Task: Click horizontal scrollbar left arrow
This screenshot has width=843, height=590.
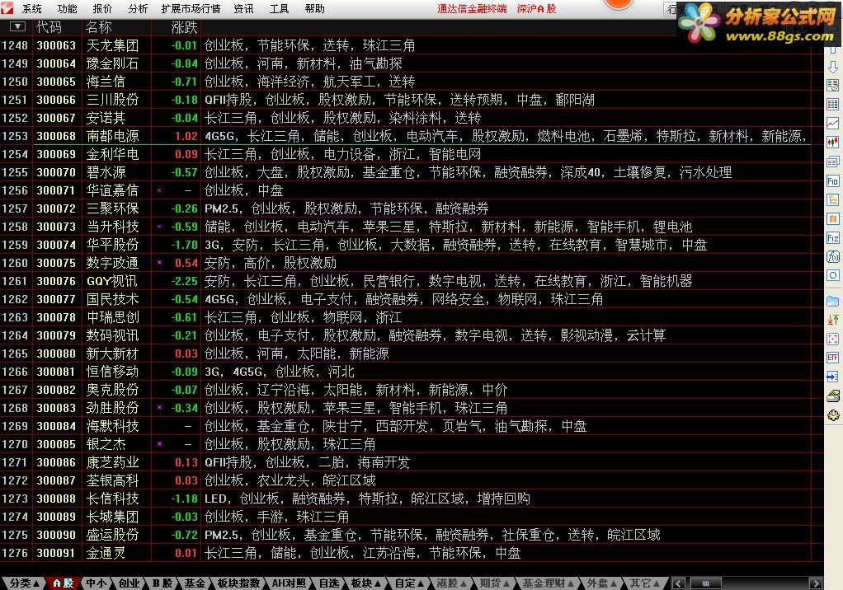Action: tap(679, 583)
